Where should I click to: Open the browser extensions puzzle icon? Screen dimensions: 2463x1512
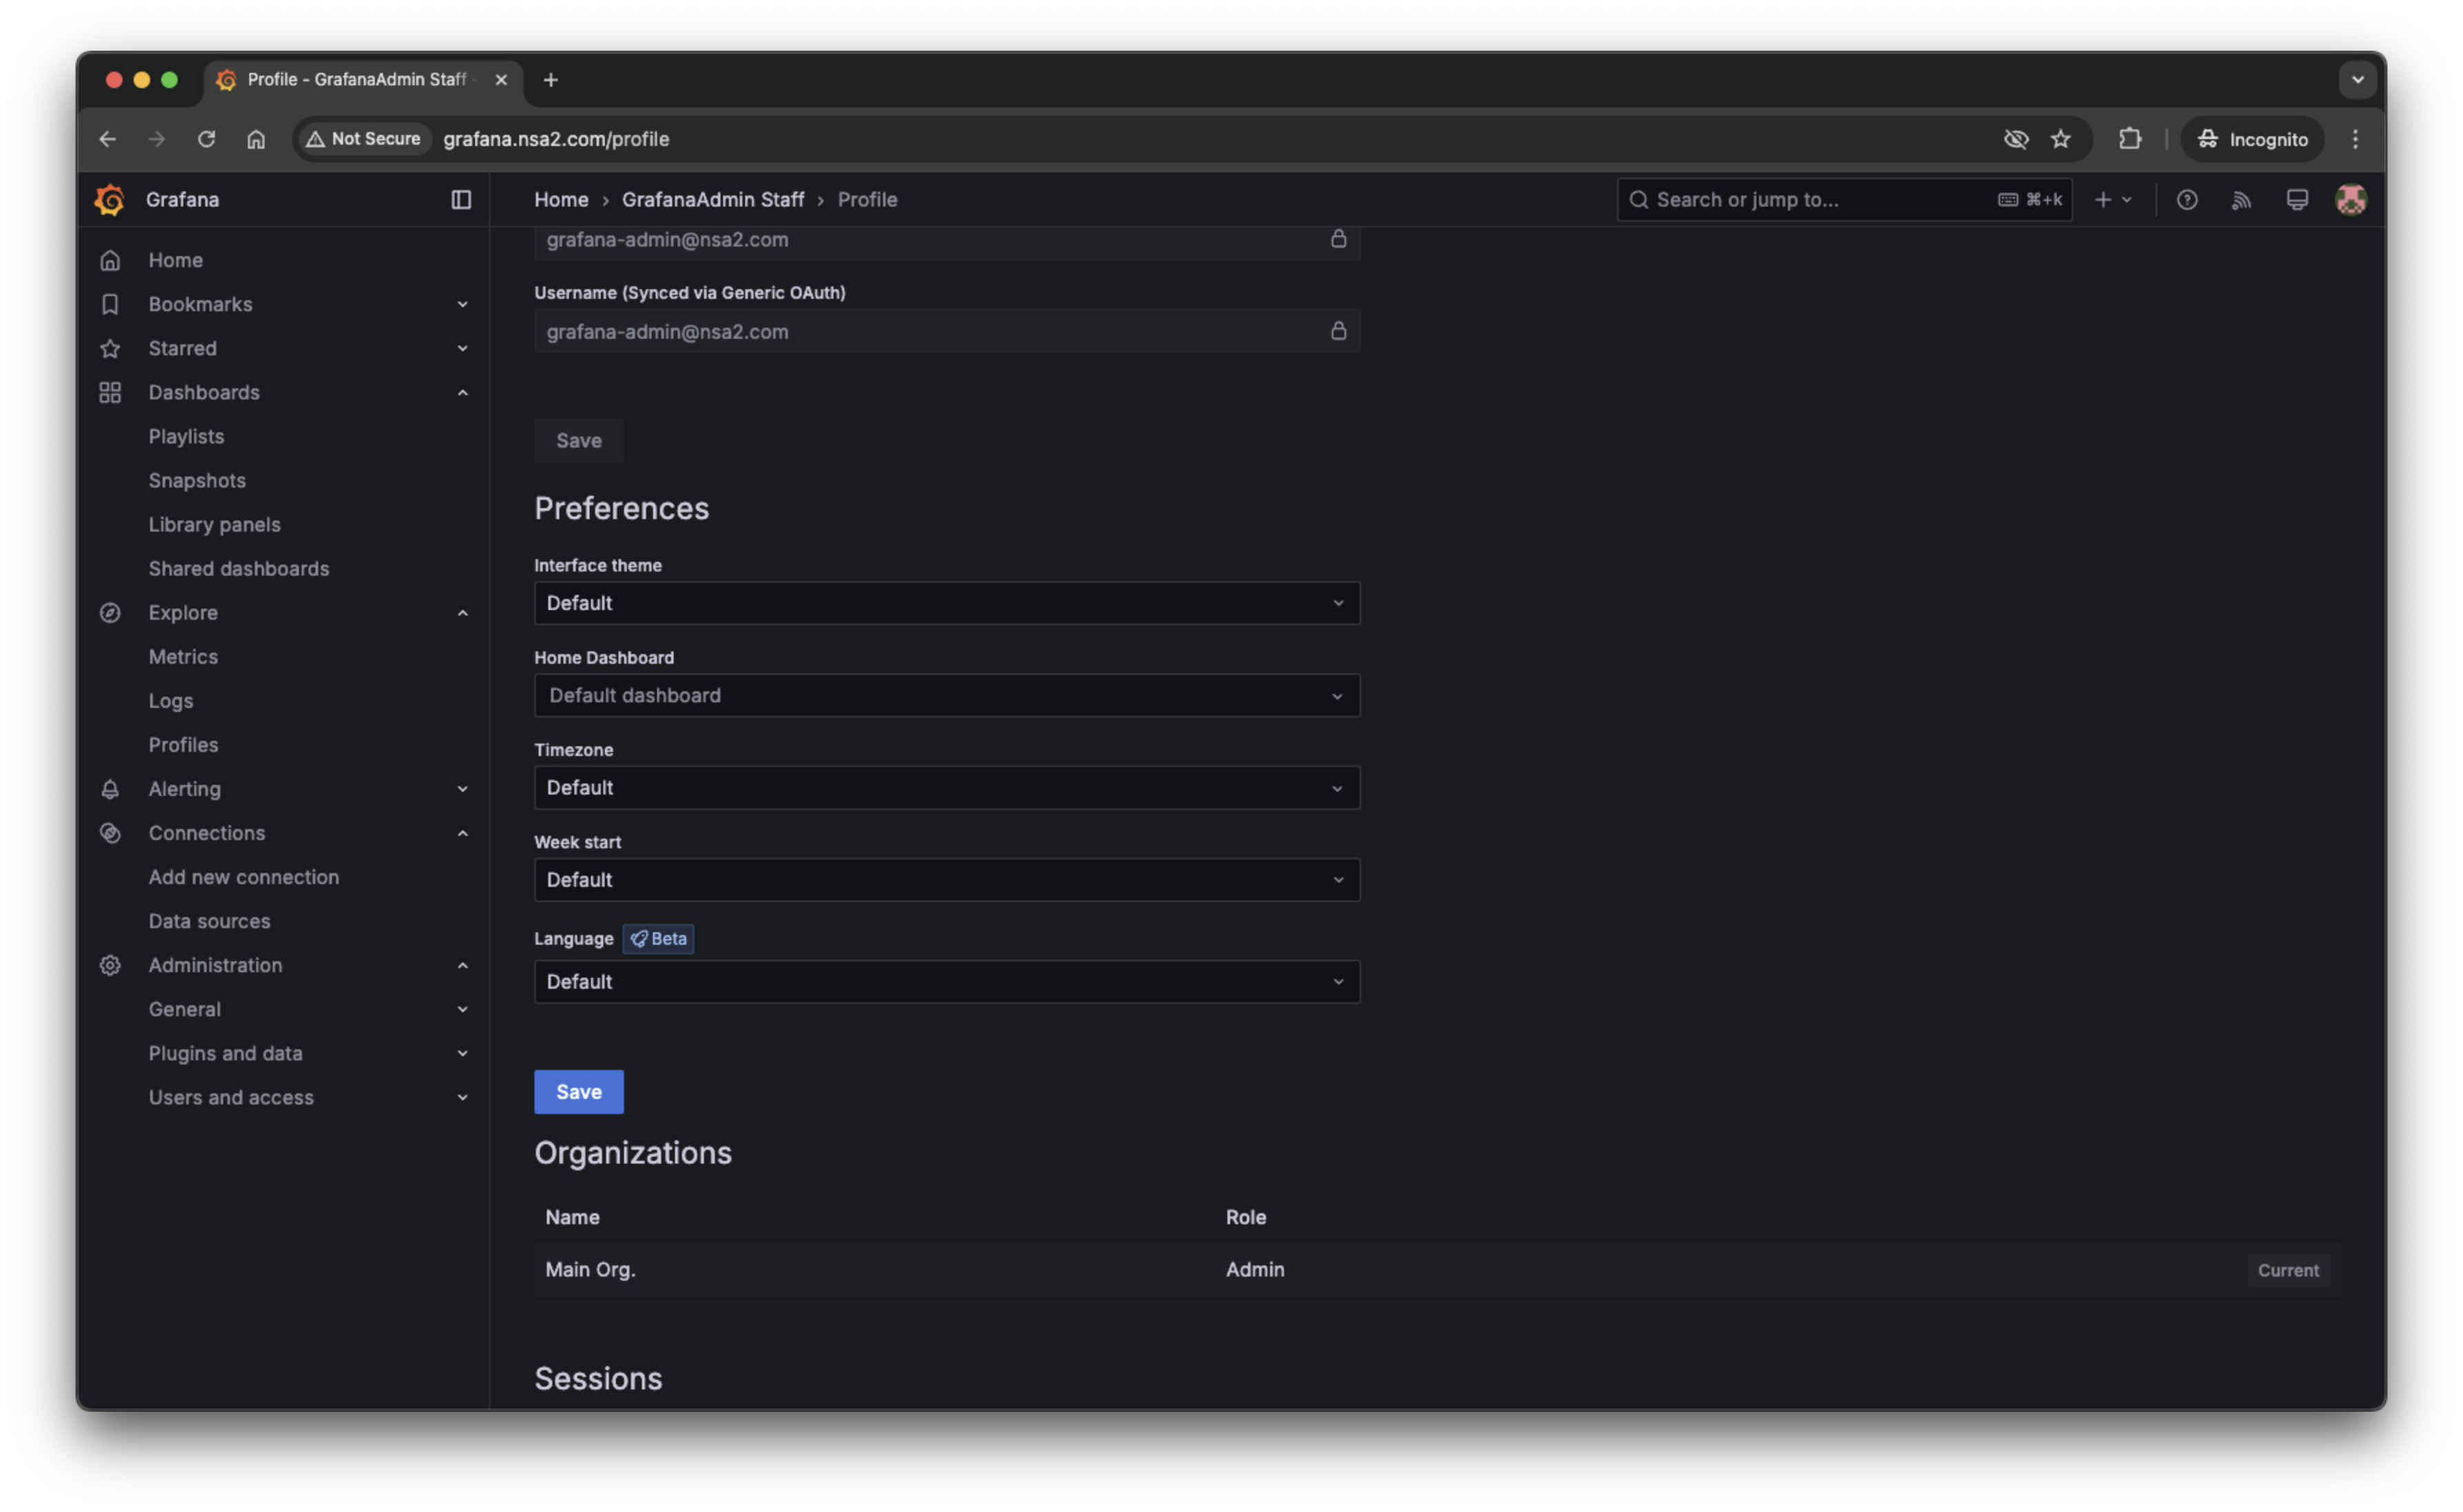click(2129, 139)
